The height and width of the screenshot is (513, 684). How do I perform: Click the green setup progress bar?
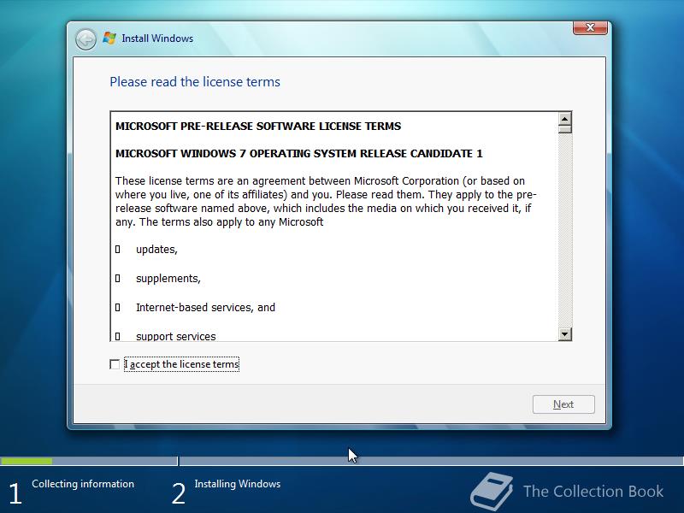27,461
